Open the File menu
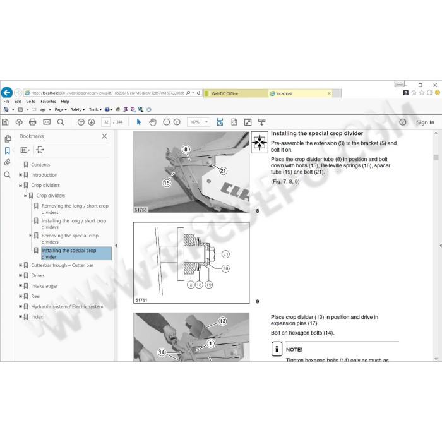Viewport: 442px width, 442px height. point(6,102)
